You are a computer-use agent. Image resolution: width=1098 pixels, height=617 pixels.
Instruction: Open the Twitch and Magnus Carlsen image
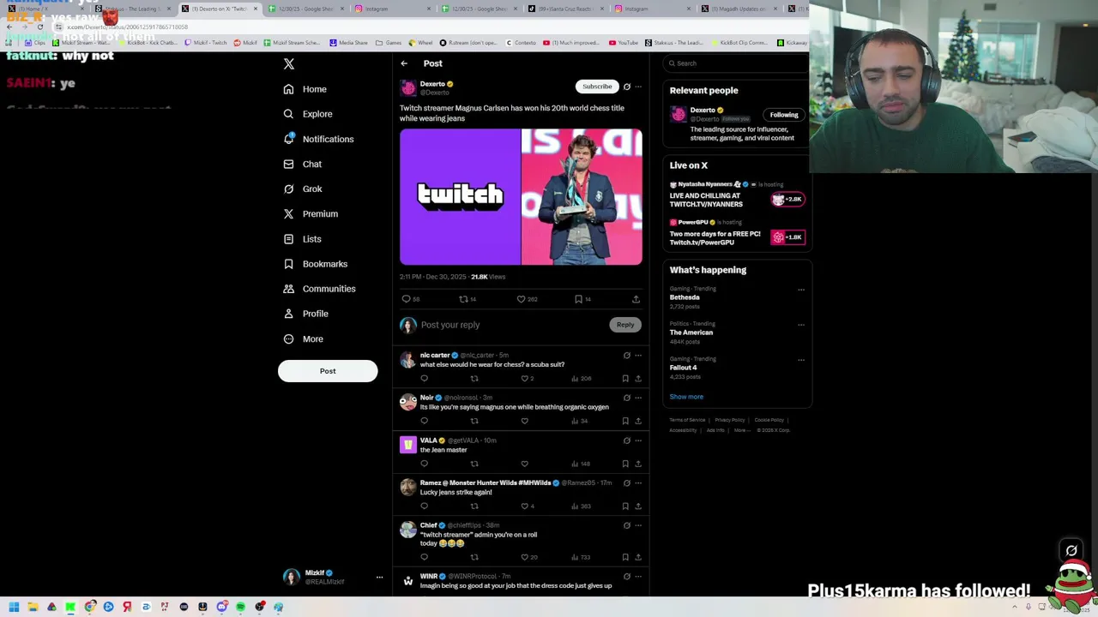click(521, 196)
